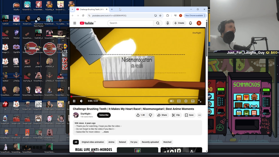Start voice search with the microphone icon
This screenshot has height=157, width=279.
pos(167,23)
